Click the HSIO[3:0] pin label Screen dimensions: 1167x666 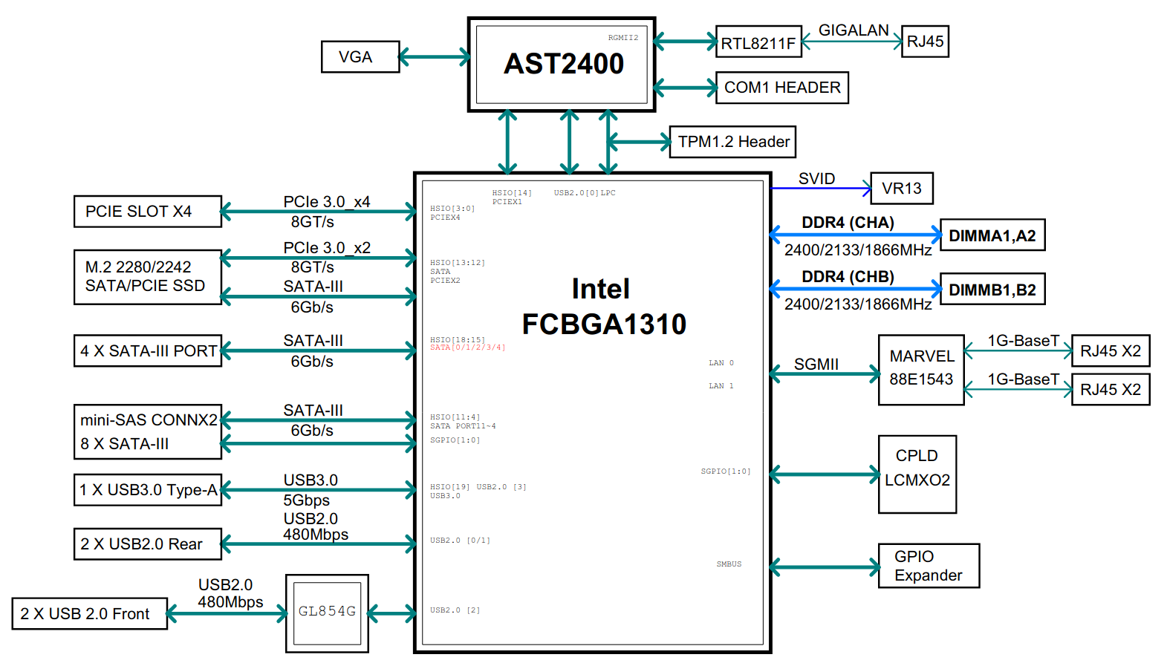452,209
